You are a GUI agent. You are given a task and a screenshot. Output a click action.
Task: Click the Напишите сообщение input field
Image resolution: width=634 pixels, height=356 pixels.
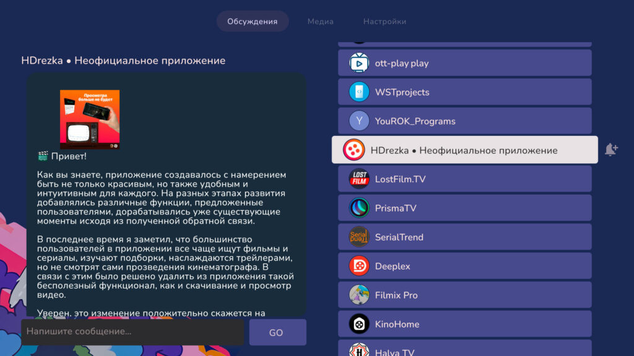pyautogui.click(x=132, y=332)
